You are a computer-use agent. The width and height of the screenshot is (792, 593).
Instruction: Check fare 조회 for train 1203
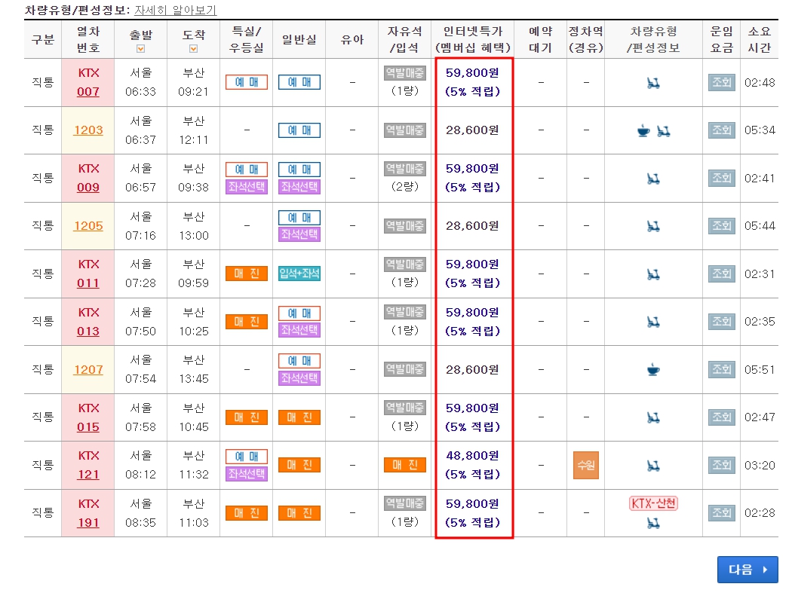click(x=721, y=130)
